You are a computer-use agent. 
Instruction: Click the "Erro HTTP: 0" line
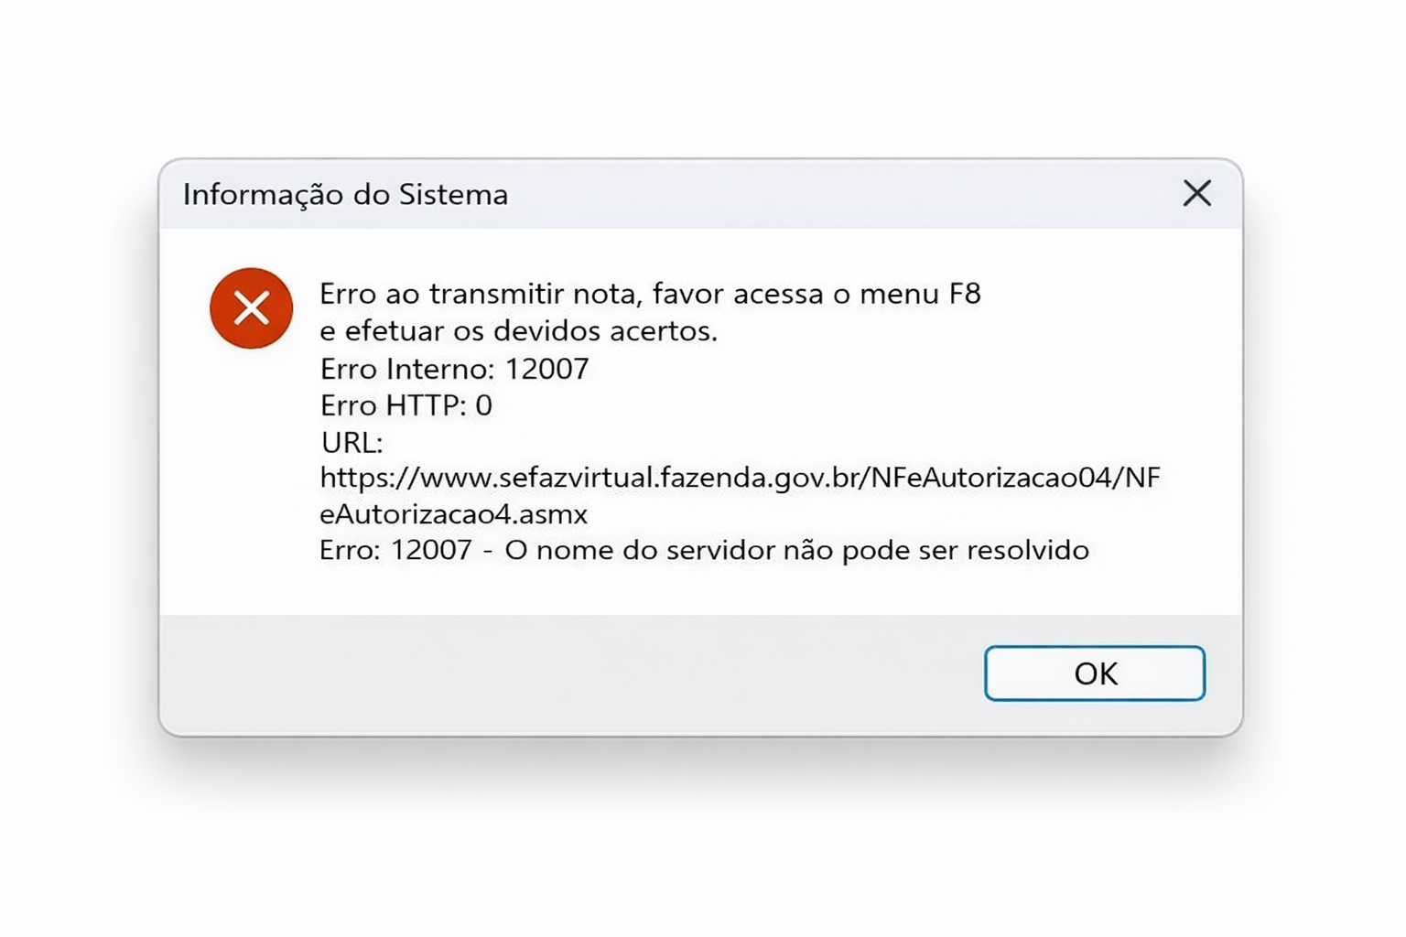click(406, 404)
